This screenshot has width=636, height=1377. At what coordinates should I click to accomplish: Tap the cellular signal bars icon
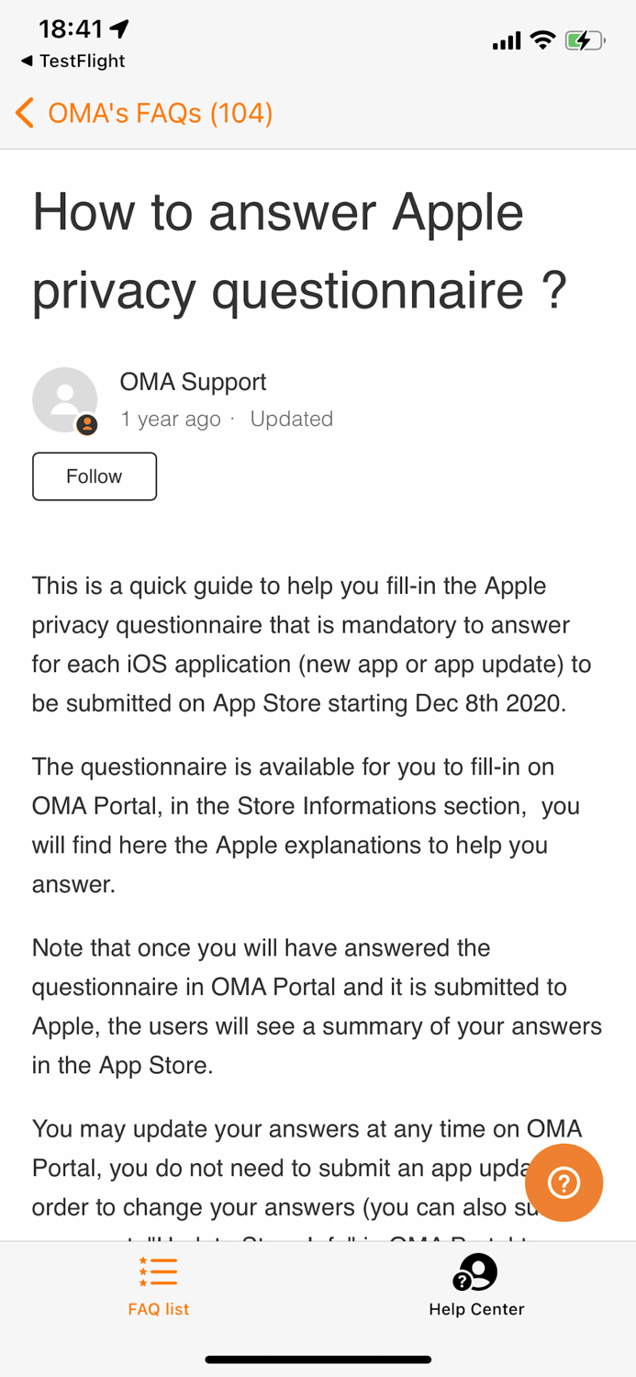[x=506, y=39]
